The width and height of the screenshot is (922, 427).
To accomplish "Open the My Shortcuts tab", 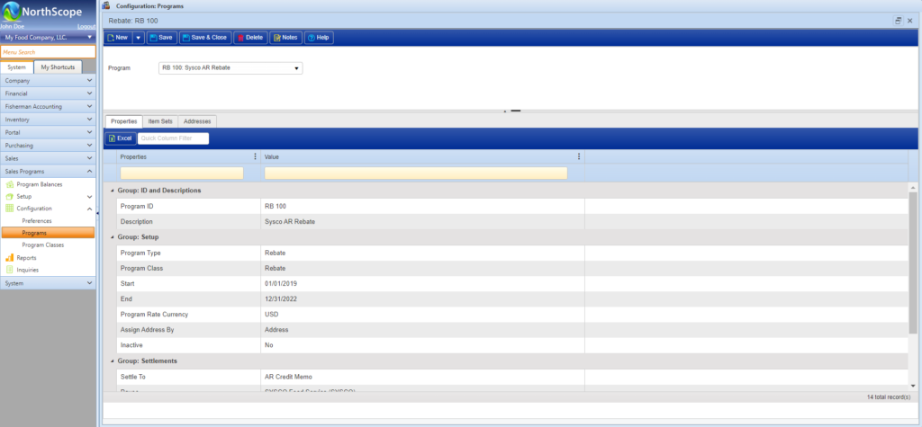I will pos(58,67).
